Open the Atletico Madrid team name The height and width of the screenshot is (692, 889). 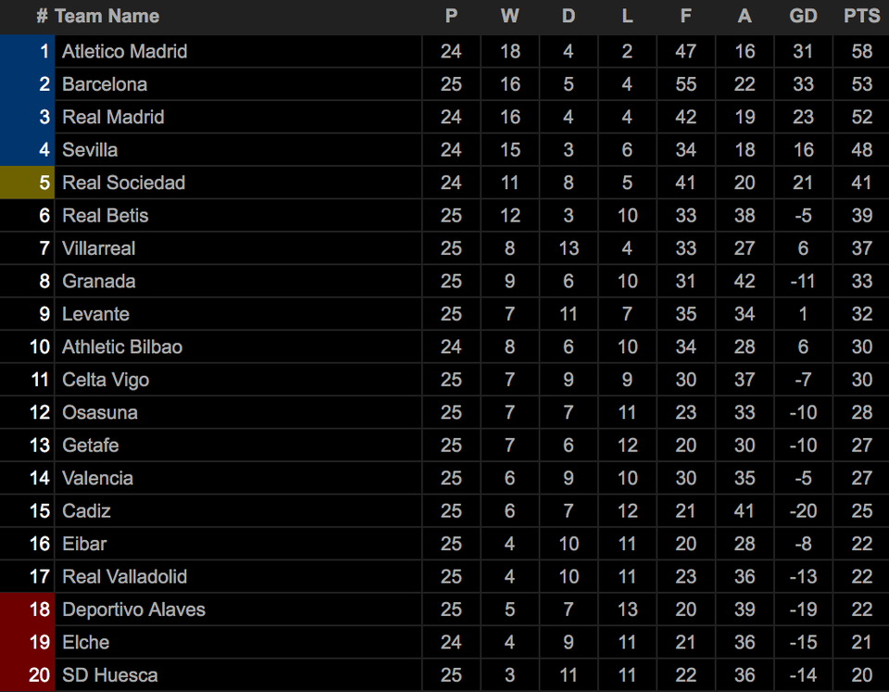[125, 52]
